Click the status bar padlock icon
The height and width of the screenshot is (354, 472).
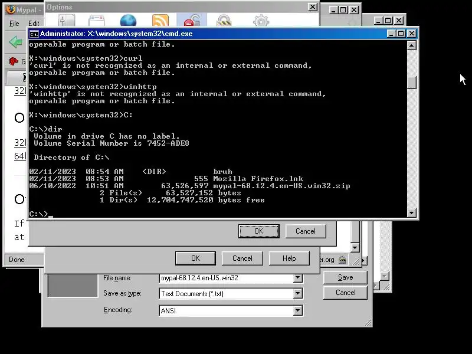(x=342, y=260)
